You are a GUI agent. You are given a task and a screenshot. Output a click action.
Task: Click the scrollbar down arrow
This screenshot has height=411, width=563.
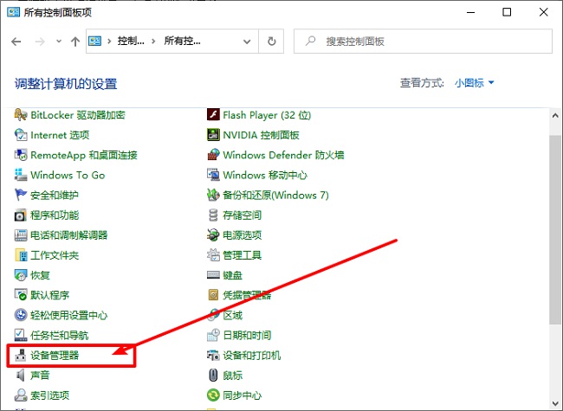click(555, 404)
